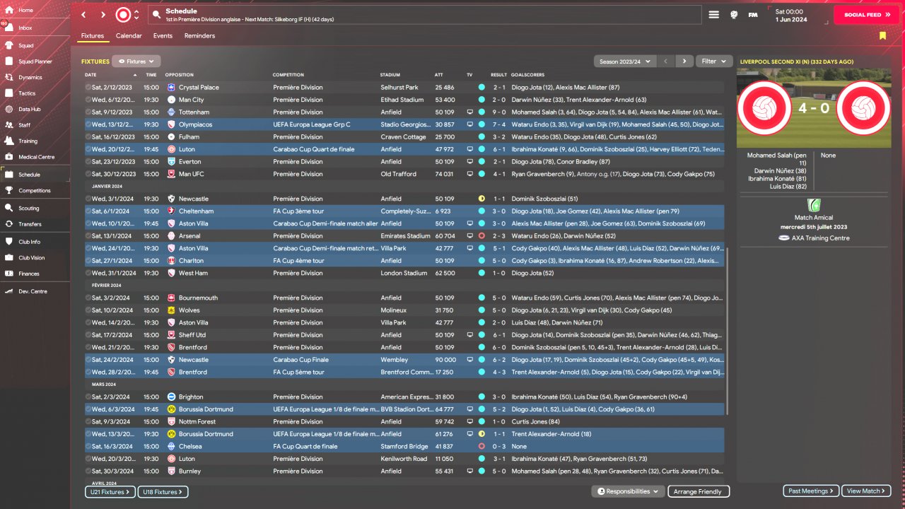
Task: Open the Medical Centre
Action: click(x=35, y=157)
